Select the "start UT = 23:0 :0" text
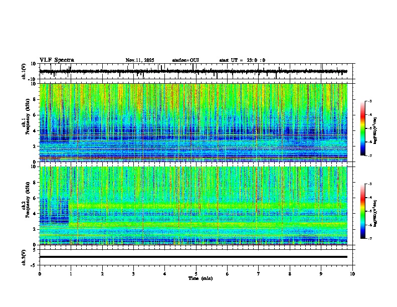Screen dimensions: 397x307 242,60
